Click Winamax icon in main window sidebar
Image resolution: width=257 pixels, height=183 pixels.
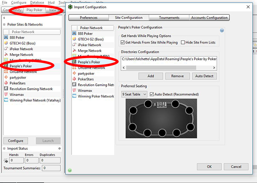[x=6, y=94]
